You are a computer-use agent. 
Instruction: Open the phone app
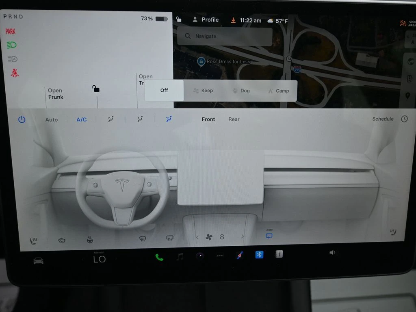pyautogui.click(x=159, y=257)
